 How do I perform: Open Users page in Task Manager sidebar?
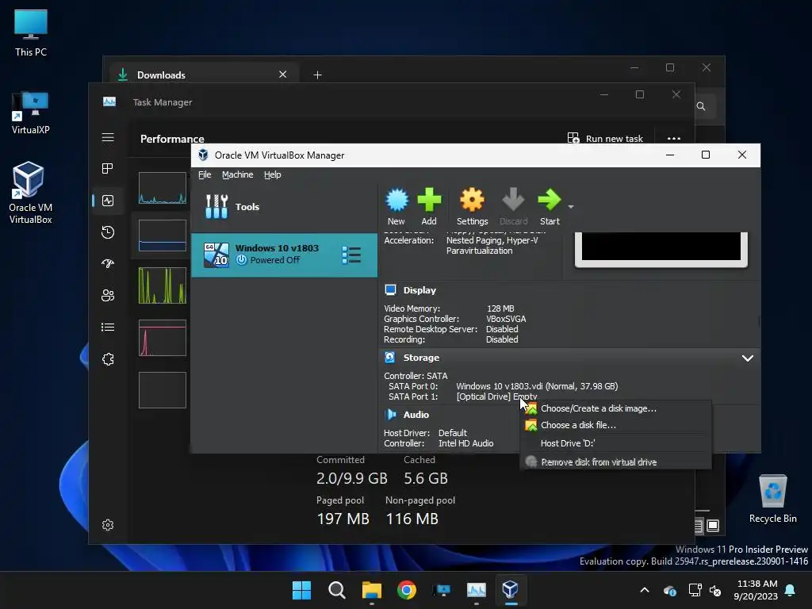coord(108,296)
